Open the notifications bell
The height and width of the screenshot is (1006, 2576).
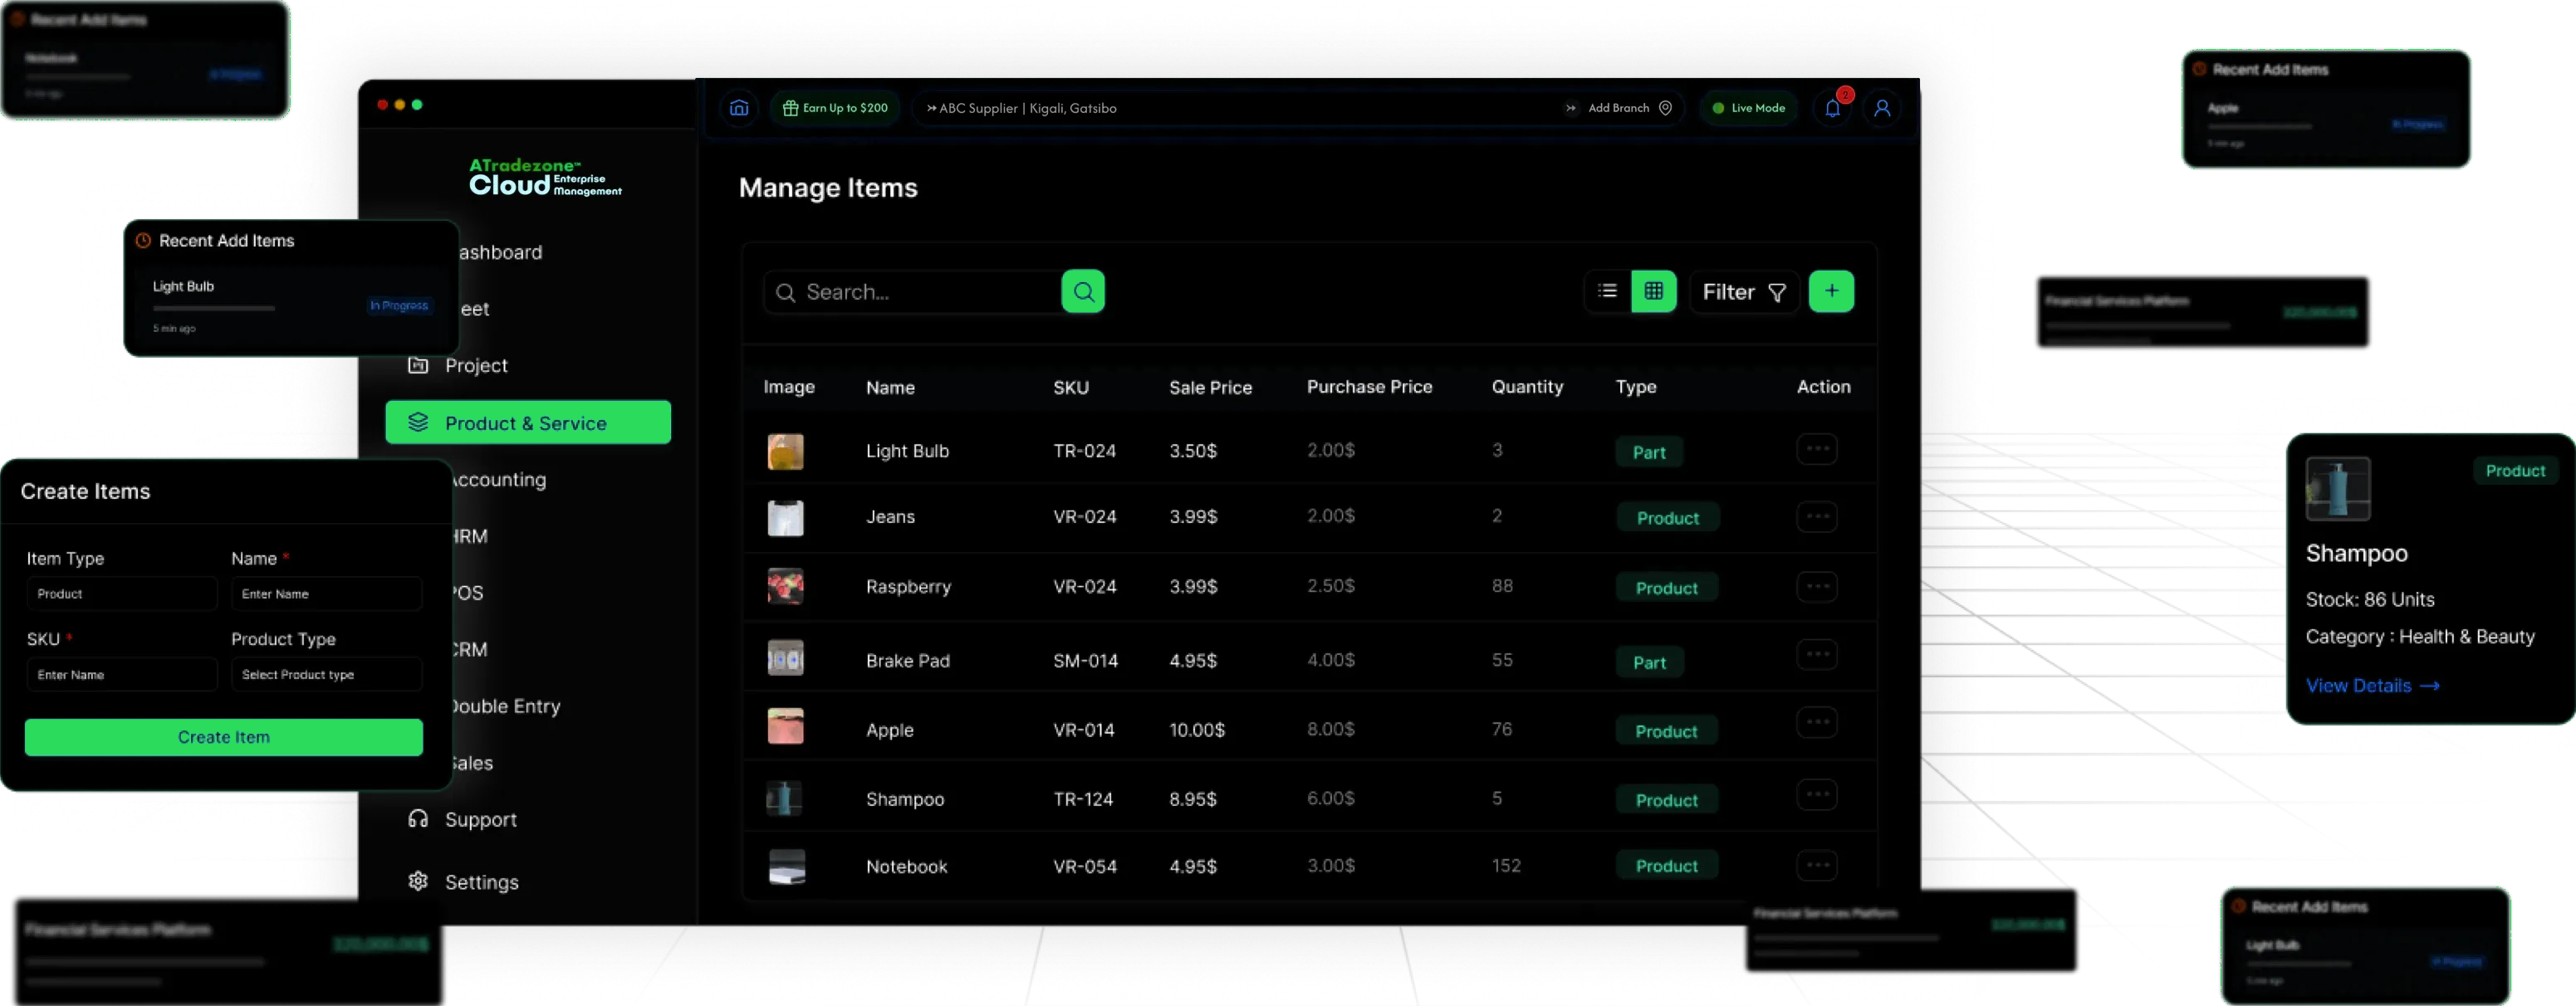click(x=1833, y=108)
